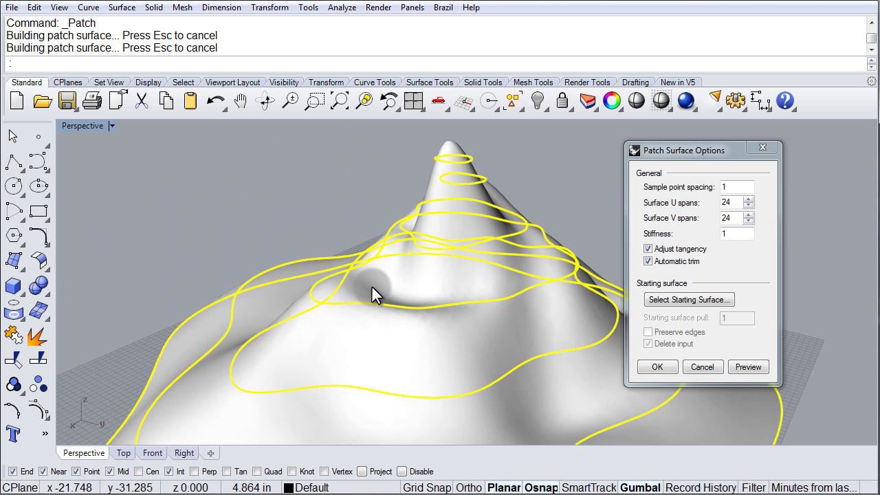The image size is (880, 495).
Task: Toggle the Adjust tangency checkbox
Action: pos(648,249)
